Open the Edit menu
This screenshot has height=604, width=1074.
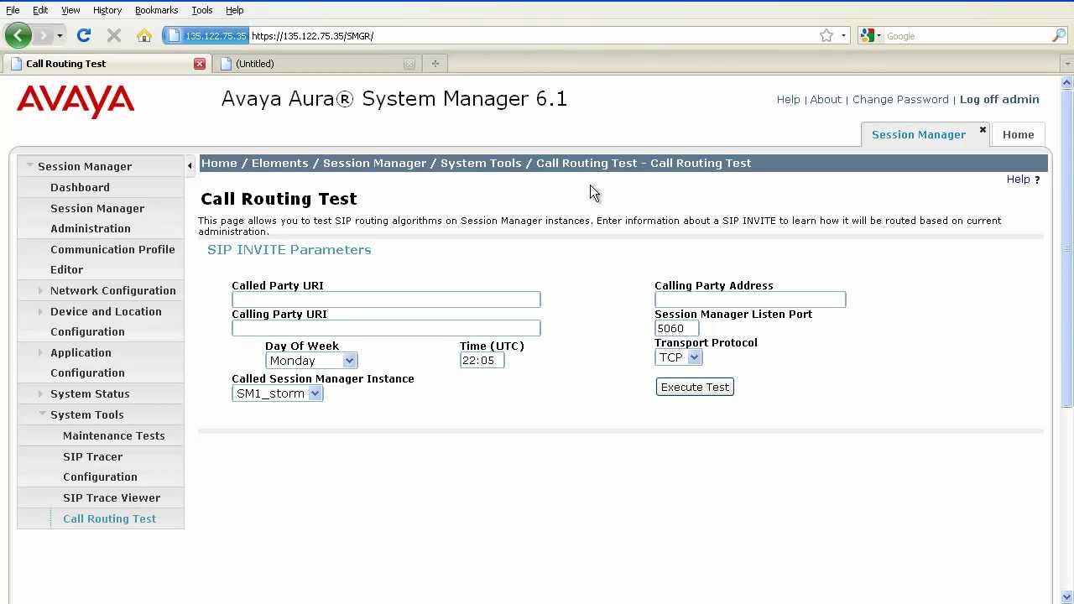click(x=40, y=10)
